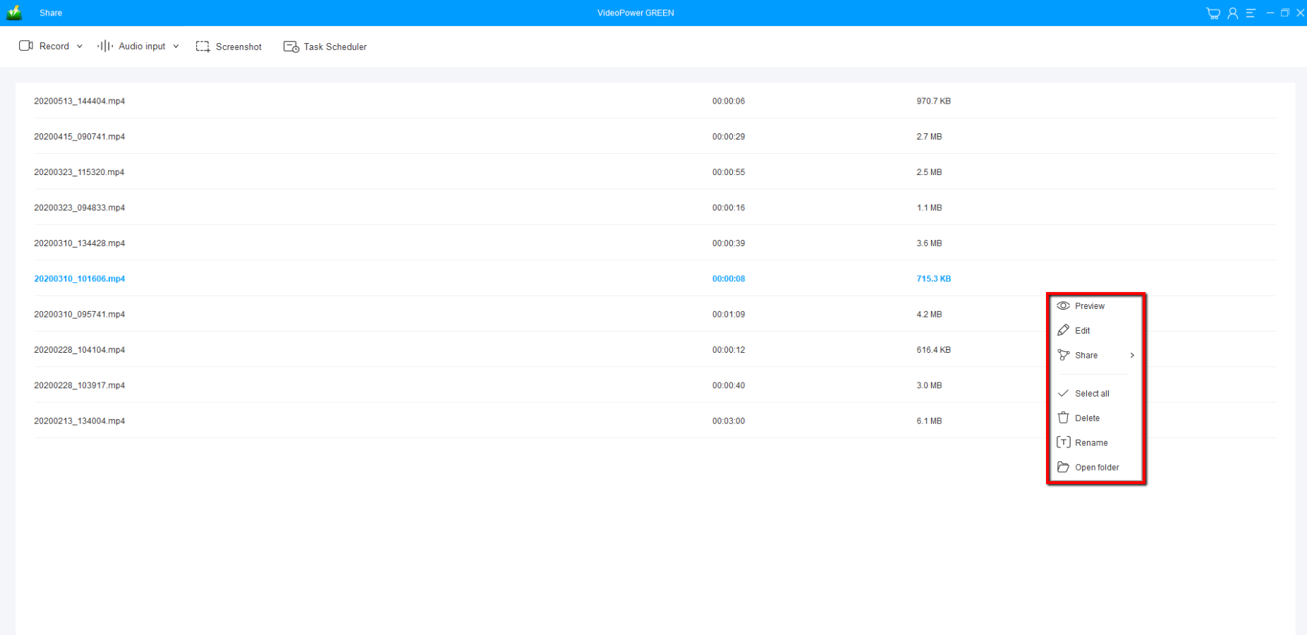
Task: Expand the Record dropdown arrow
Action: pyautogui.click(x=80, y=47)
